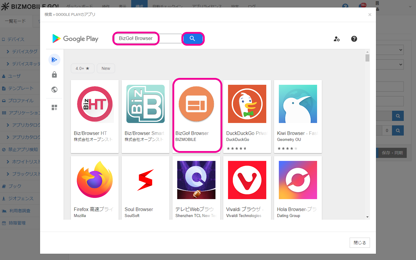Open private apps via lock icon

coord(54,75)
